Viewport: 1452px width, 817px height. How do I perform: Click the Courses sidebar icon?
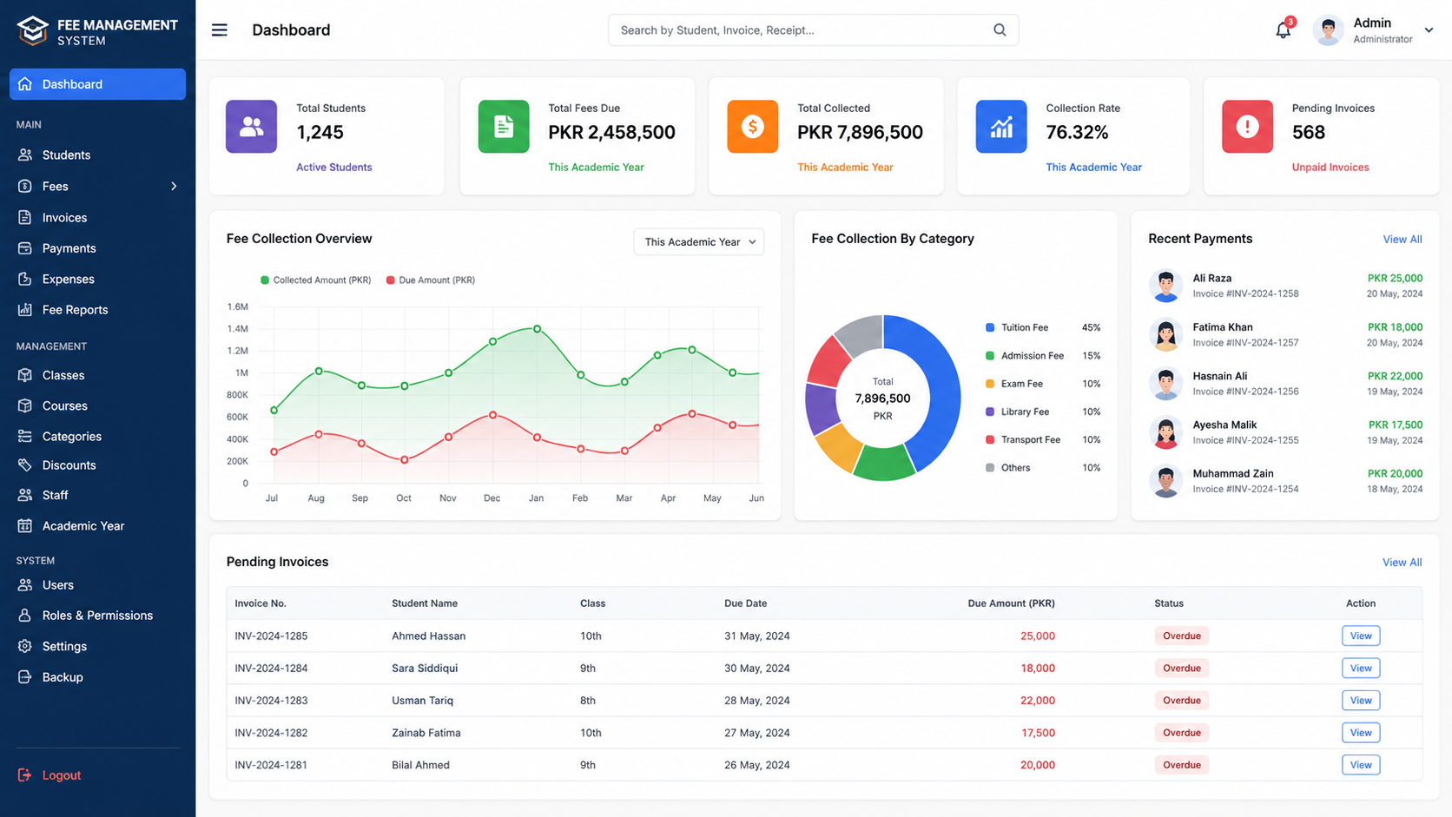click(25, 405)
